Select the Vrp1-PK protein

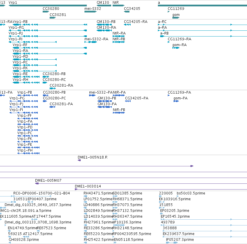pyautogui.click(x=28, y=142)
